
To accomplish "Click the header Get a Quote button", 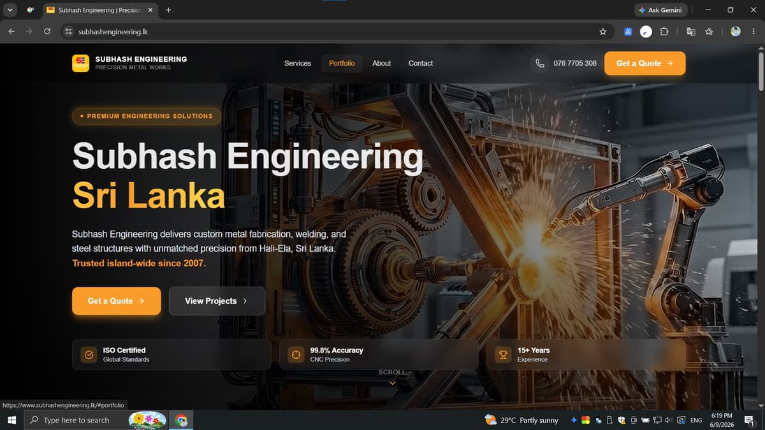I will [x=645, y=63].
